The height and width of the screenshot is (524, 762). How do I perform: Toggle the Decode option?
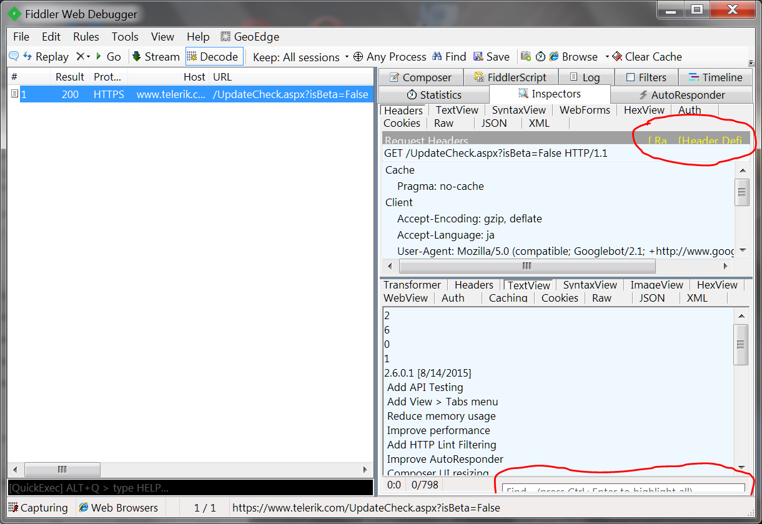213,56
